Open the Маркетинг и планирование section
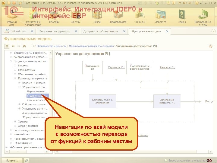 coord(33,17)
